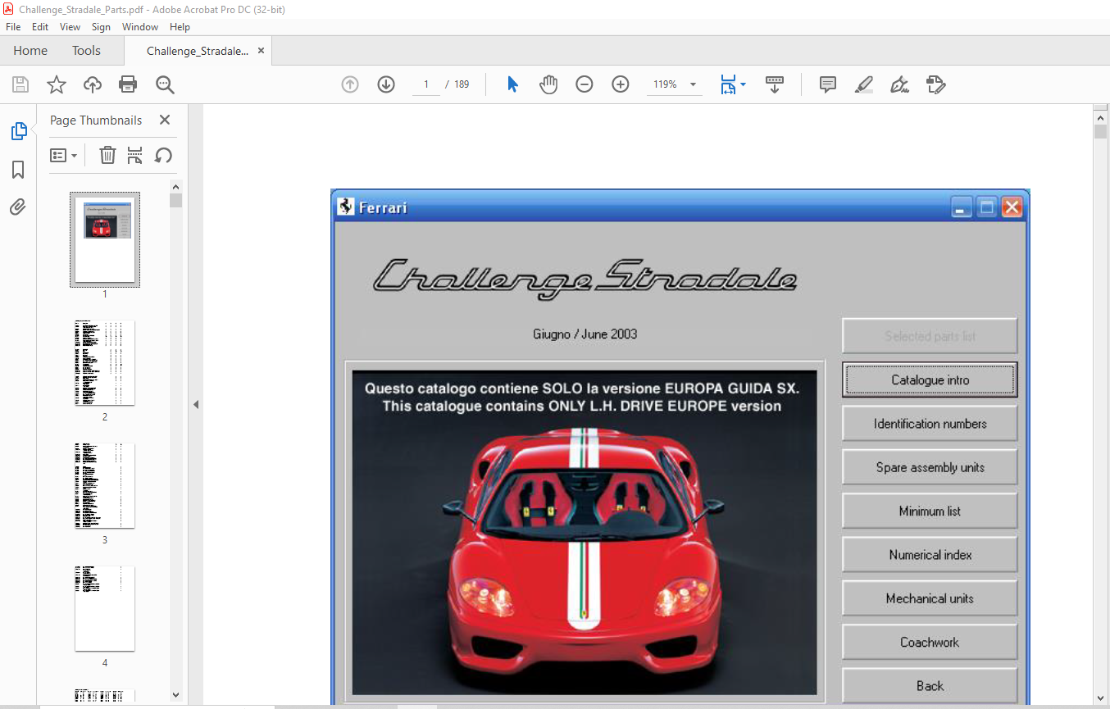Open thumbnail panel options dropdown

63,155
